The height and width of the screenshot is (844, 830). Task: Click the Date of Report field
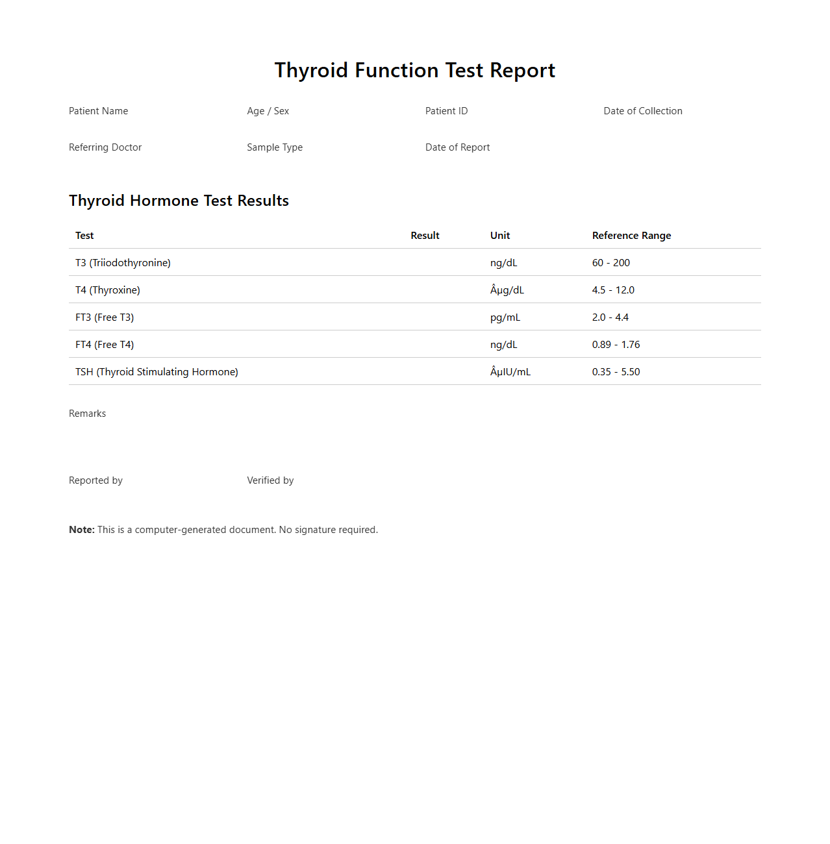pos(457,147)
